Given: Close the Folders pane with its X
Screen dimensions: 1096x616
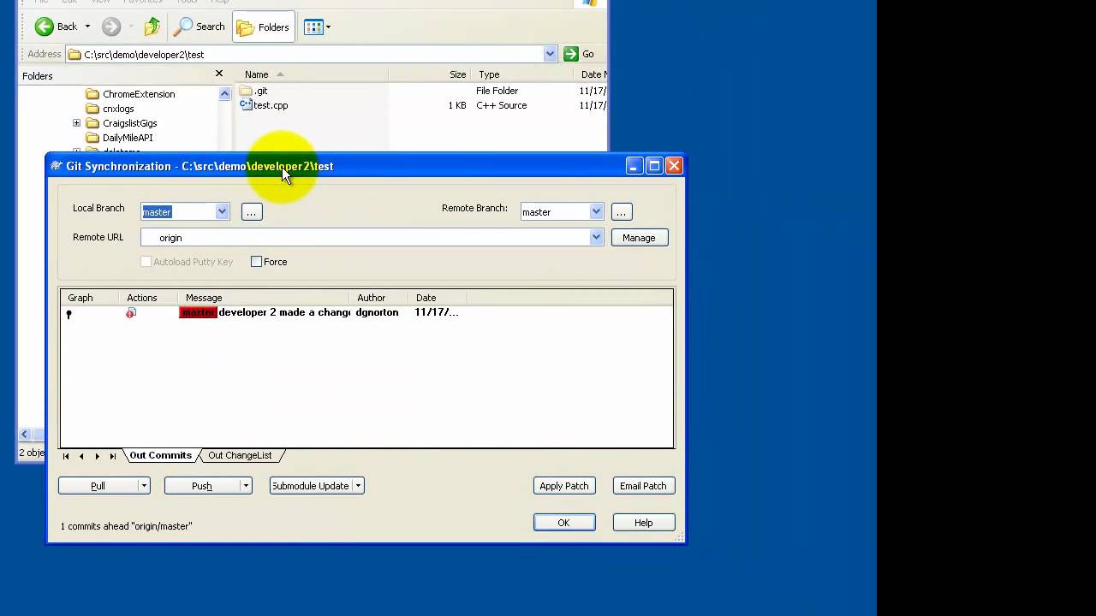Looking at the screenshot, I should point(219,74).
